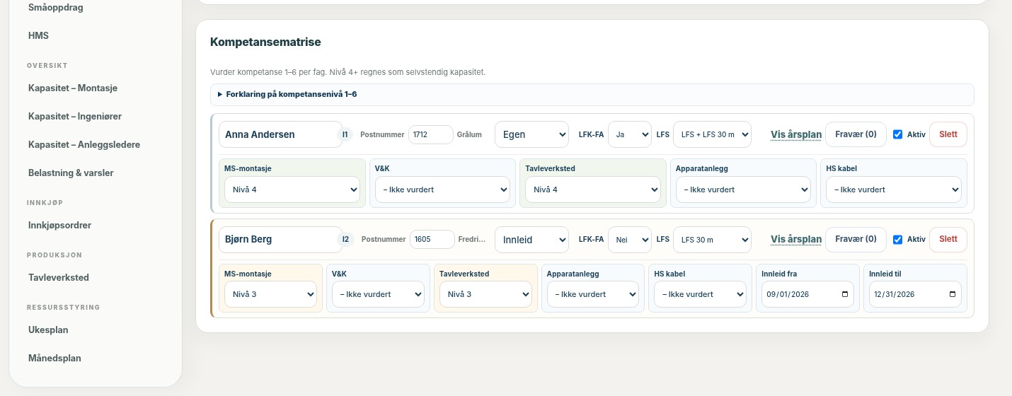Viewport: 1012px width, 396px height.
Task: Open Anna Andersen's MS-montasje level dropdown
Action: (292, 190)
